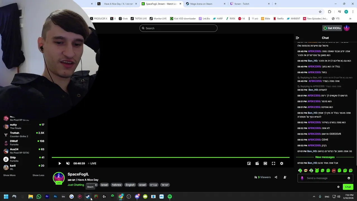
Task: Open Ben_H0 username at 07:02 PM
Action: [312, 163]
